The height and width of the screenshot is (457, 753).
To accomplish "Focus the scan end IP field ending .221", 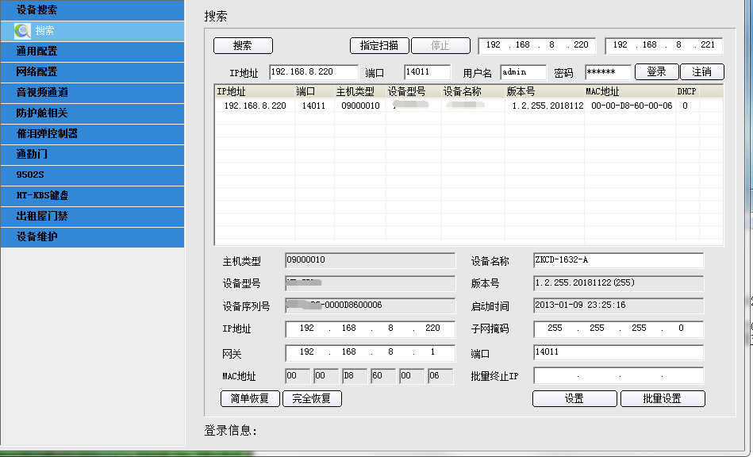I will tap(663, 45).
